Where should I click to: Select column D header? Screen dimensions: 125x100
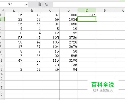[x=68, y=10]
